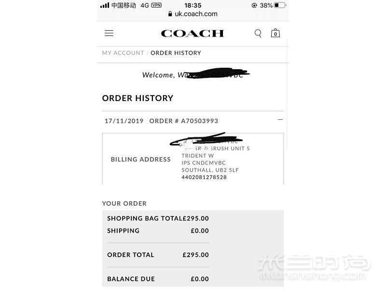Select the ORDER HISTORY breadcrumb
Screen dimensions: 386x290
[x=176, y=53]
